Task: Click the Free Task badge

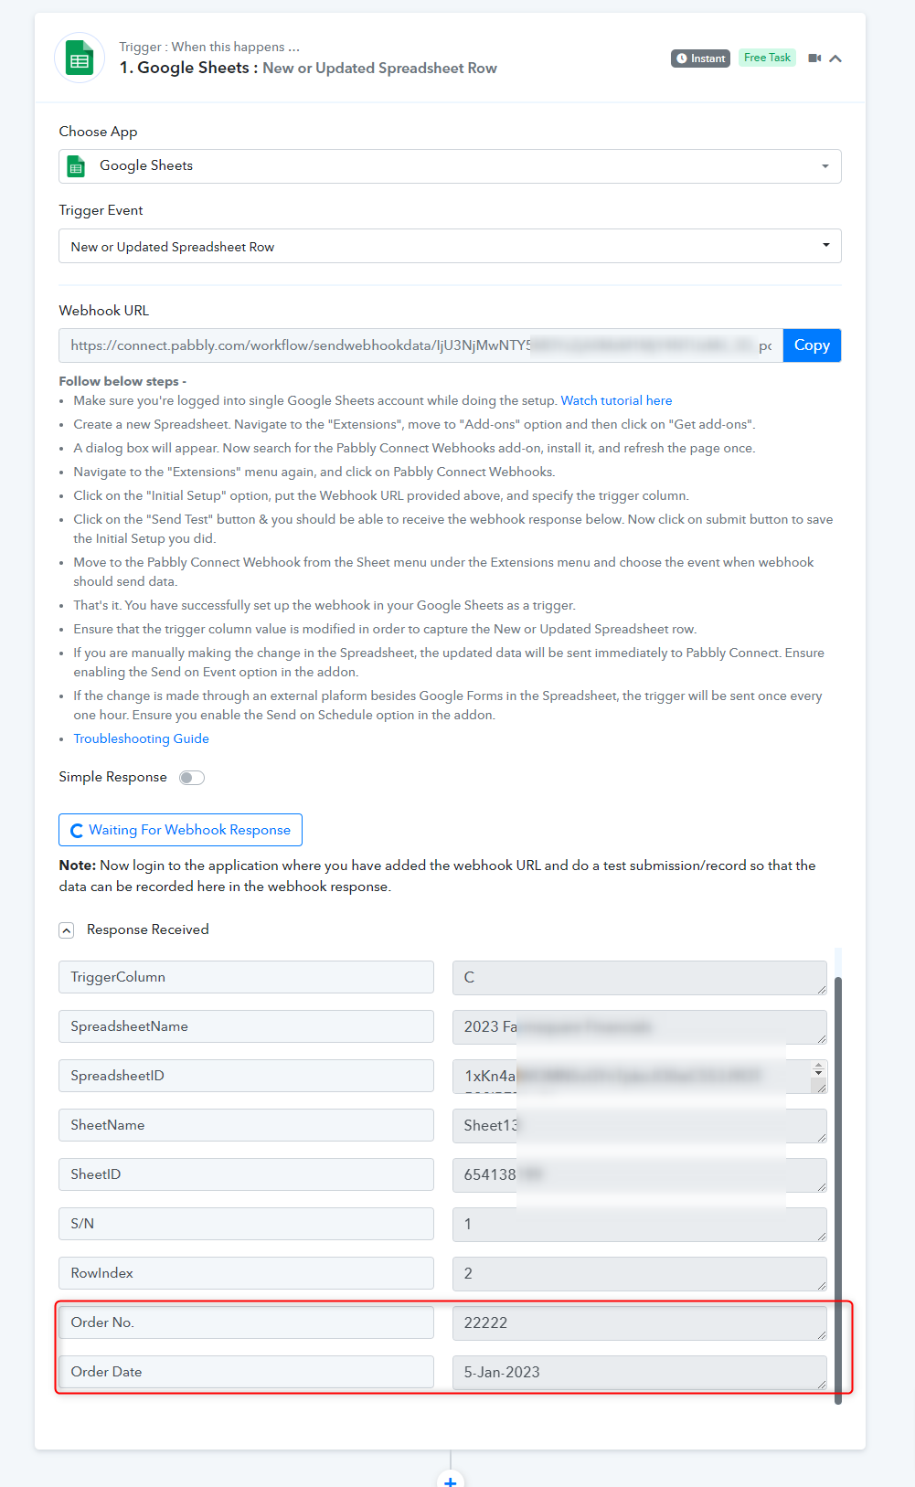Action: [x=768, y=58]
